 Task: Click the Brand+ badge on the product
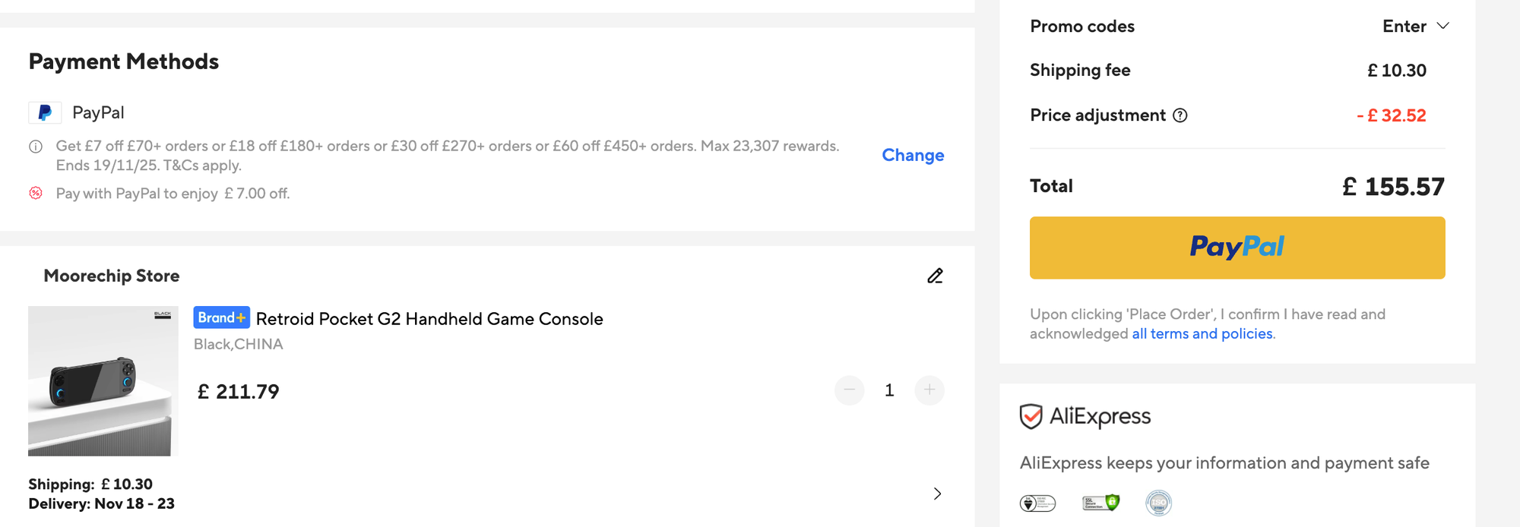tap(221, 317)
